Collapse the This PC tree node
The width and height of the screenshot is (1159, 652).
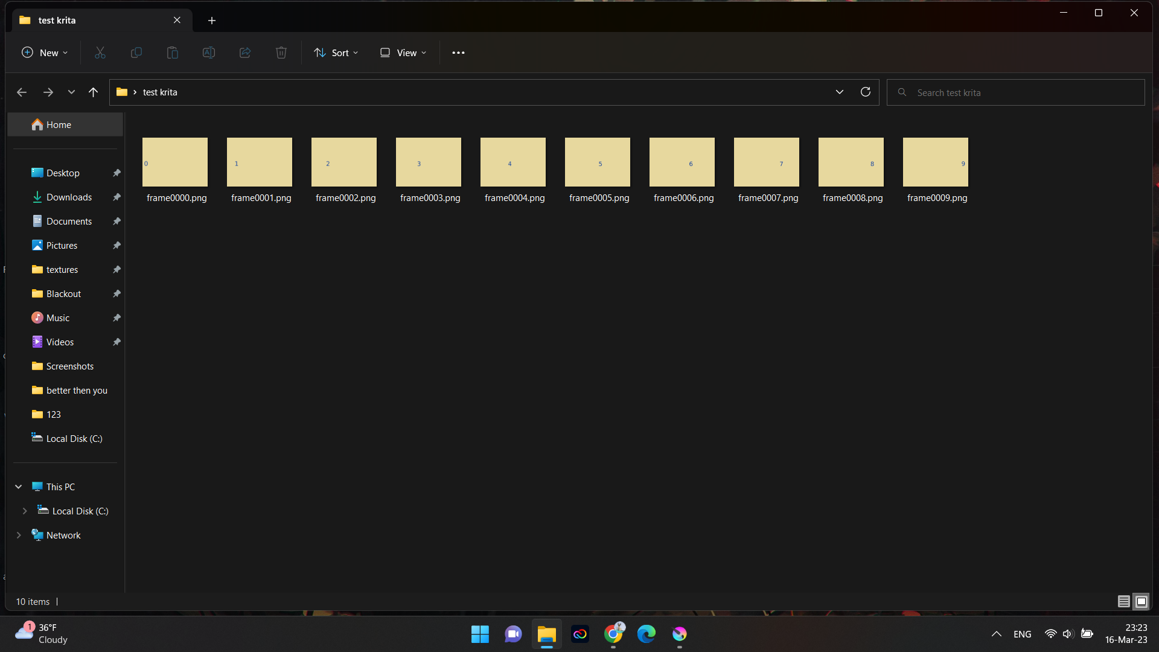(x=19, y=487)
